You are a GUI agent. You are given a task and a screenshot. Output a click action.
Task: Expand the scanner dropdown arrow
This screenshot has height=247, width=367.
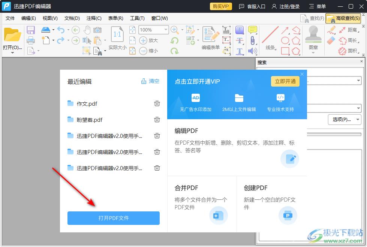54,30
